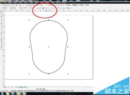Click the rotation angle field
This screenshot has height=95, width=130.
[31, 8]
